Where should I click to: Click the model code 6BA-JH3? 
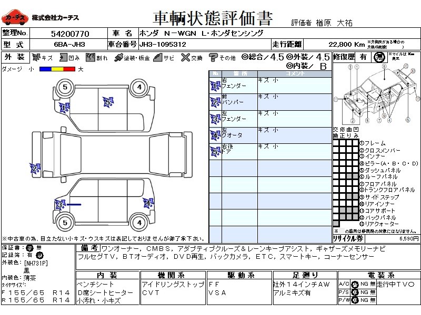pyautogui.click(x=69, y=45)
